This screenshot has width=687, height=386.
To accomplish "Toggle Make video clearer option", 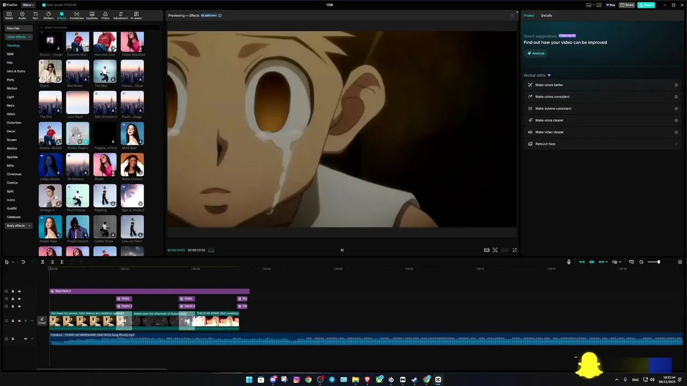I will point(676,132).
